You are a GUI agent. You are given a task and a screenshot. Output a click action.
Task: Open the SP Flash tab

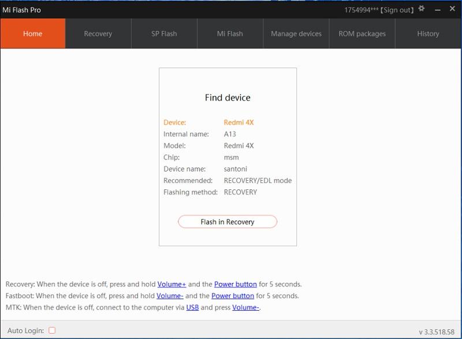pyautogui.click(x=164, y=33)
